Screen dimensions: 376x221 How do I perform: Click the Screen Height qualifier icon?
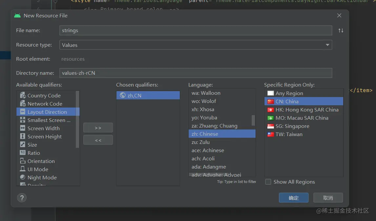[23, 136]
